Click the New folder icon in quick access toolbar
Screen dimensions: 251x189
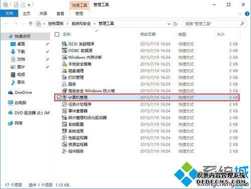click(x=23, y=5)
